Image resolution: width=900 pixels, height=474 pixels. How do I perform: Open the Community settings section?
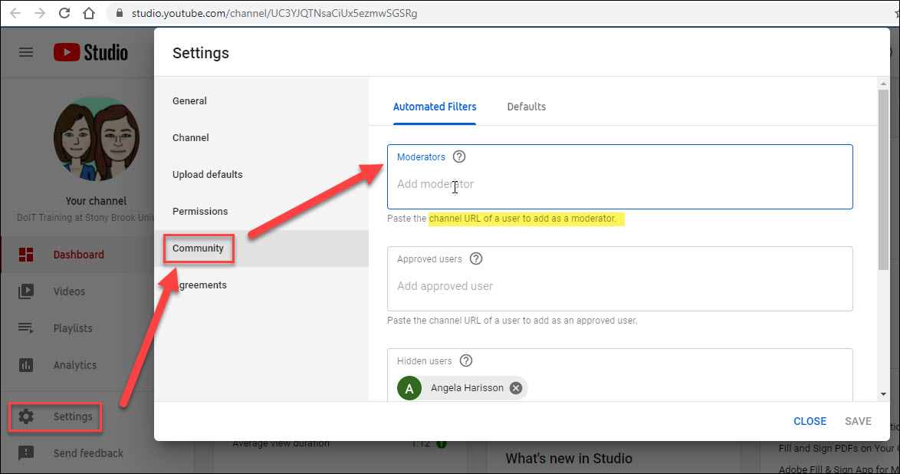tap(199, 249)
